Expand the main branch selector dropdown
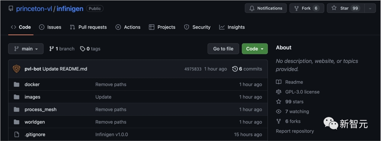381x141 pixels. (x=26, y=49)
